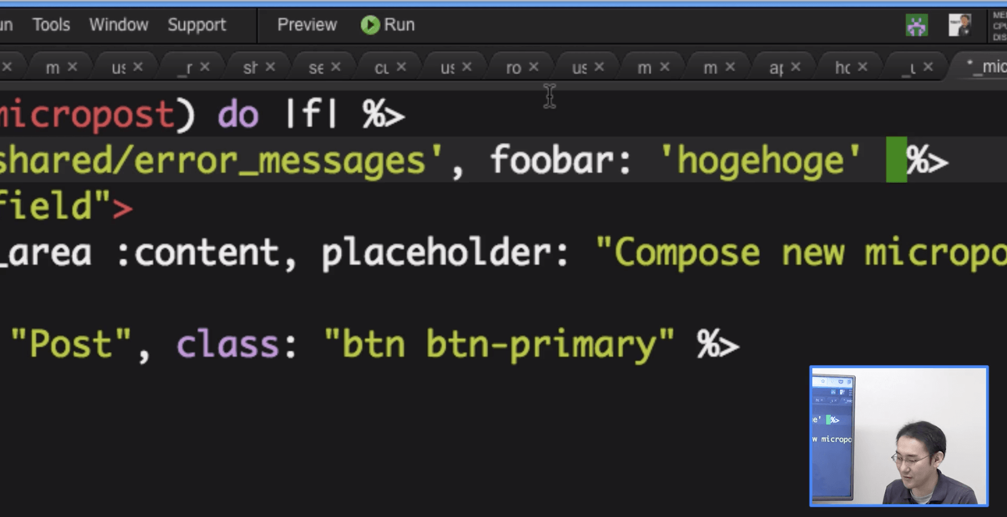This screenshot has width=1007, height=517.
Task: Click the "Post" string in the code
Action: (x=70, y=344)
